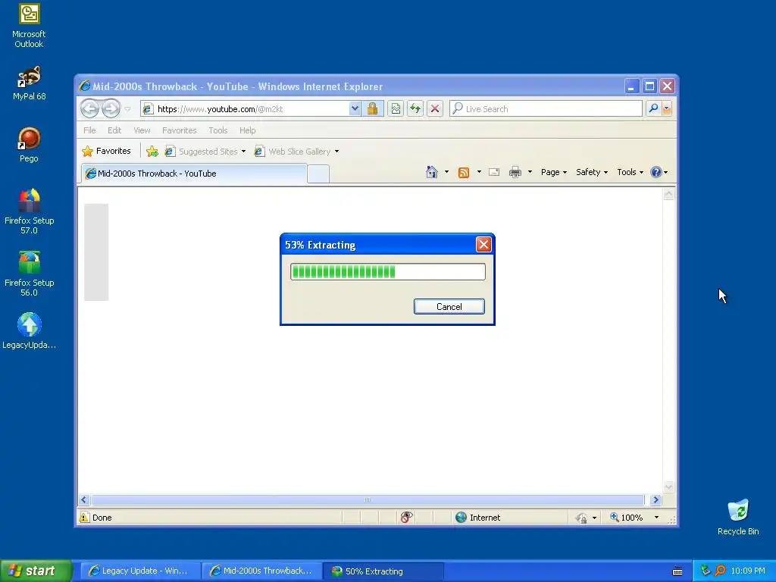Click the vertical scrollbar up arrow
Screen dimensions: 776x582
[x=668, y=194]
